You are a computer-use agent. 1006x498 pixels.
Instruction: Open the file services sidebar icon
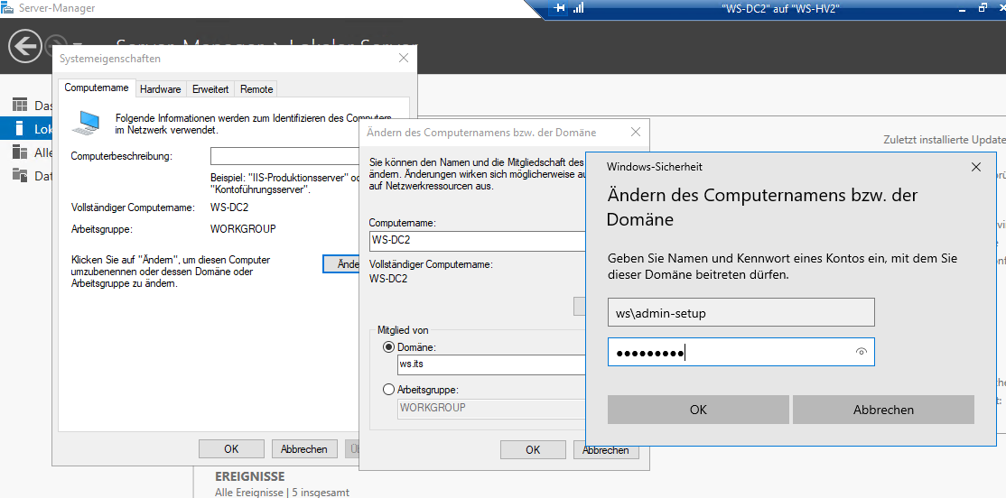click(x=20, y=175)
